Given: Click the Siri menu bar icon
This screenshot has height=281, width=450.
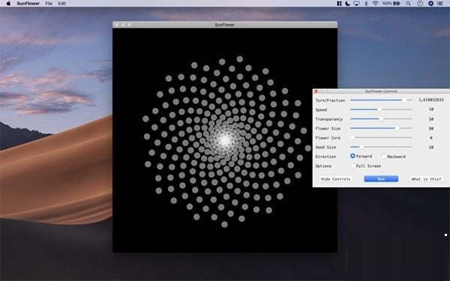Looking at the screenshot, I should [x=430, y=4].
